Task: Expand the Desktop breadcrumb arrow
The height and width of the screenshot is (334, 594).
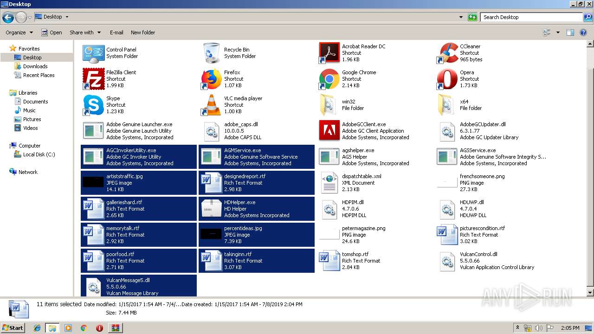Action: coord(67,17)
